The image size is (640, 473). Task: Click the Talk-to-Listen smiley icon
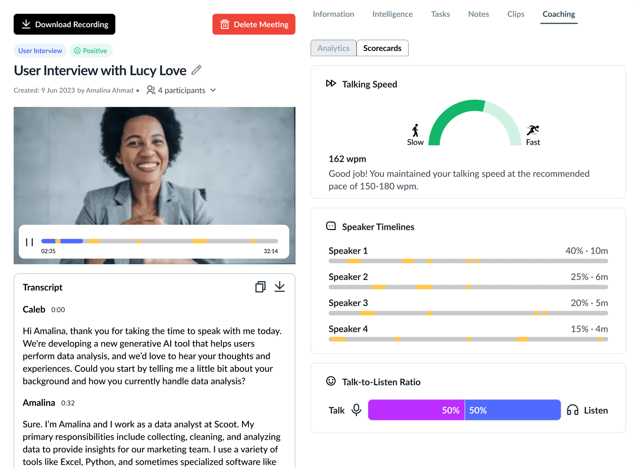(331, 381)
